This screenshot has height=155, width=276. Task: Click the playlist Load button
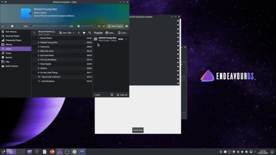pos(122,33)
